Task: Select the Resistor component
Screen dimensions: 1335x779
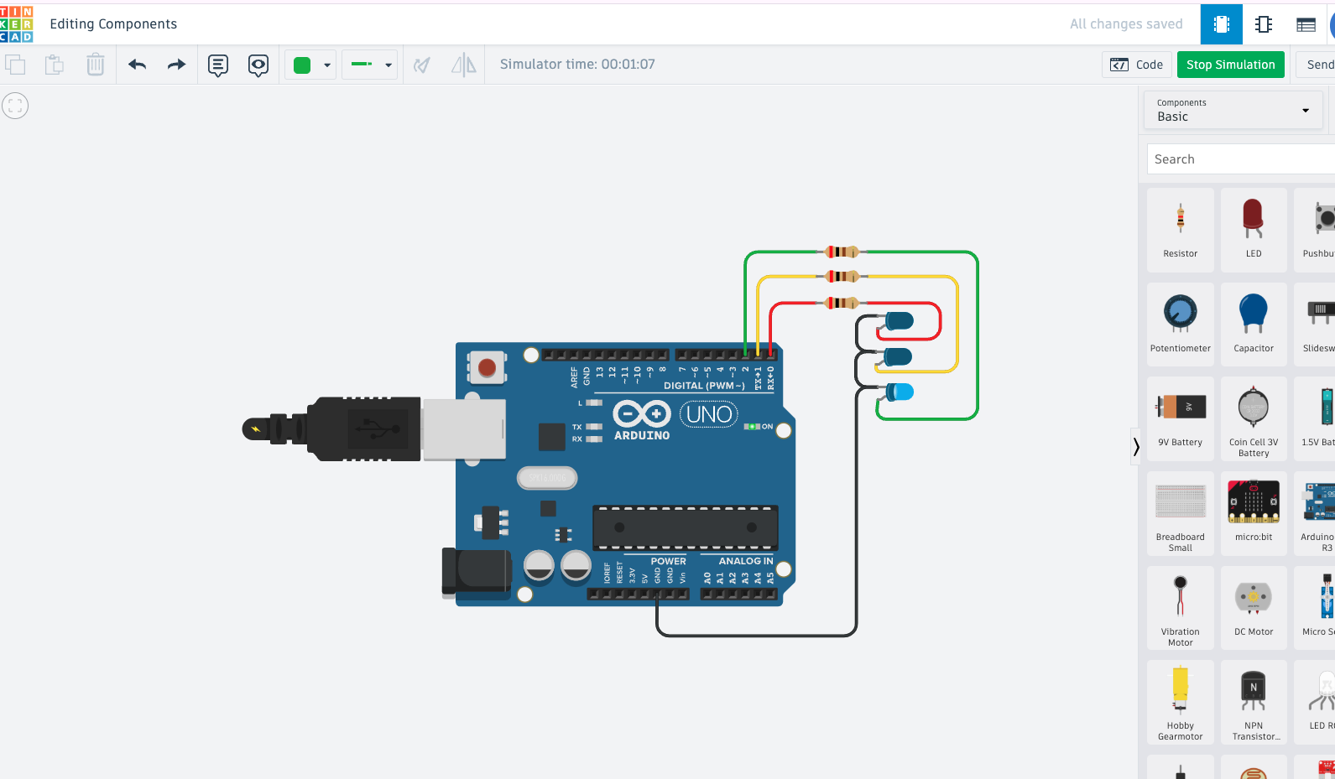Action: tap(1181, 230)
